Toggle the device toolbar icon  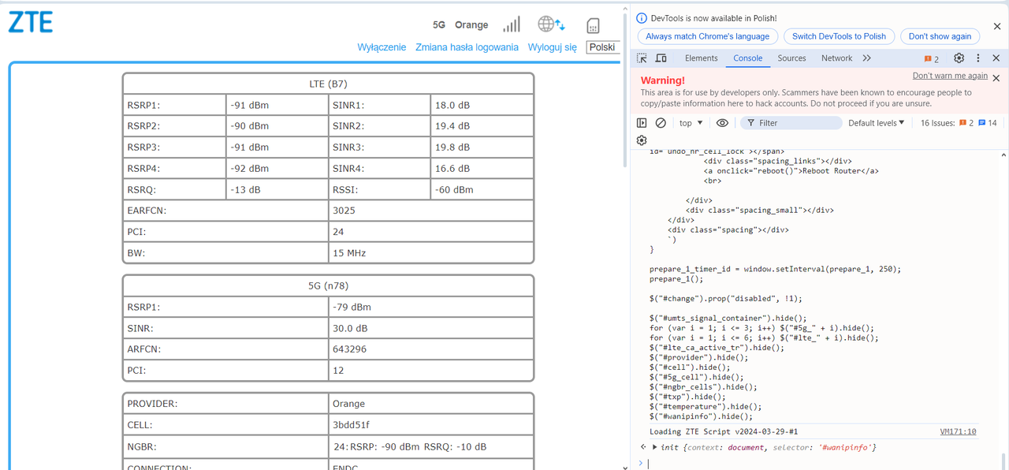(x=661, y=58)
